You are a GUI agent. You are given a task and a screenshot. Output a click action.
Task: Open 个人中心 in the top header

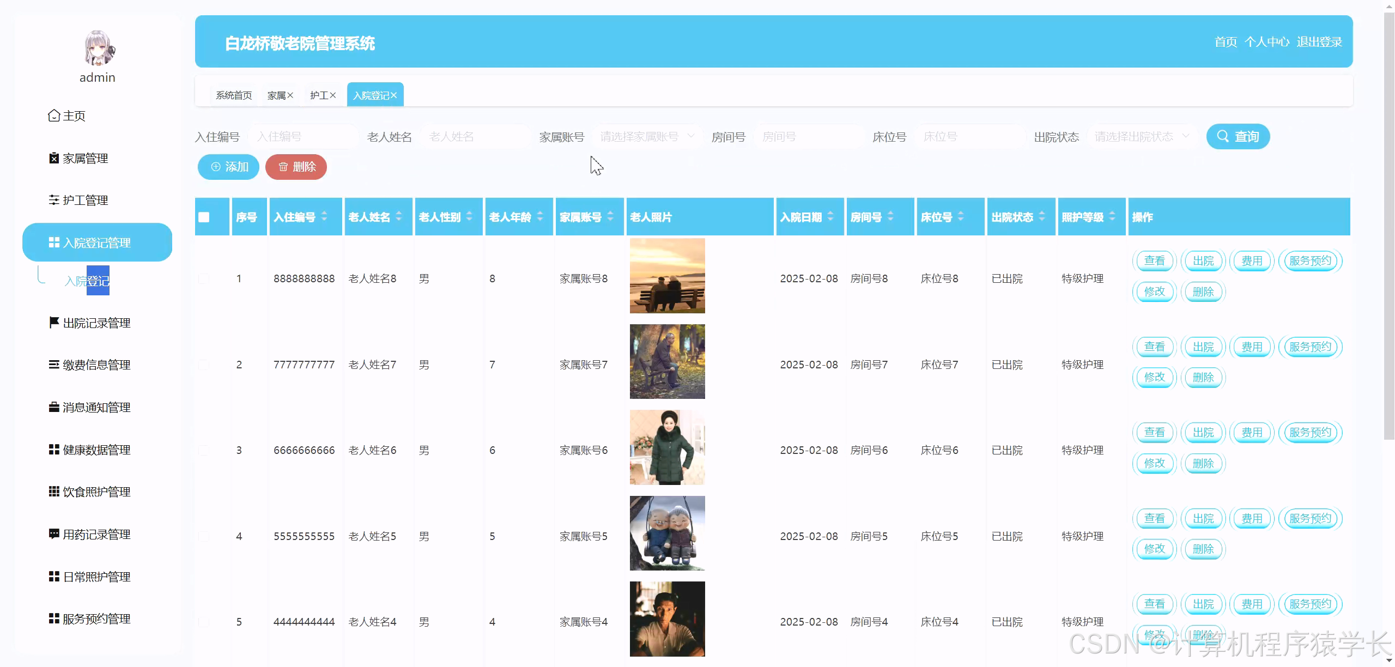[1267, 42]
